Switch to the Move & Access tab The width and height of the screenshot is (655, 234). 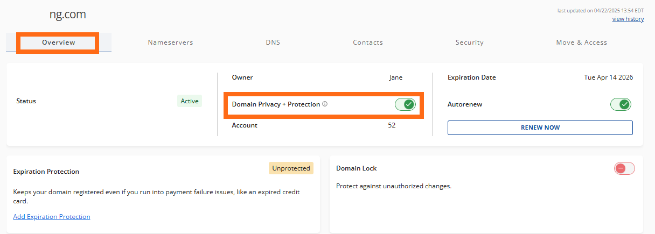pos(581,42)
